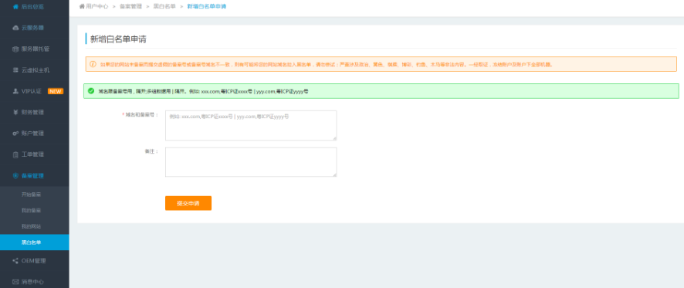This screenshot has width=684, height=288.
Task: Click the NEW badge beside VIP认证
Action: [56, 91]
